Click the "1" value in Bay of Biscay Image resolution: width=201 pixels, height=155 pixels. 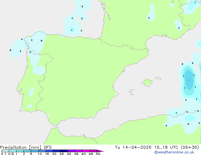pyautogui.click(x=72, y=30)
